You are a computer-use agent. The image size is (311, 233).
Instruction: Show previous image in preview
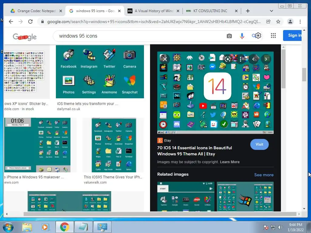coord(253,59)
